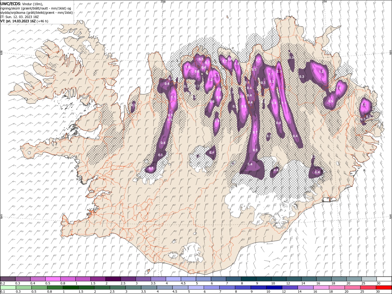
Task: Click upper legend swatch between 18 and 20
Action: pyautogui.click(x=338, y=279)
